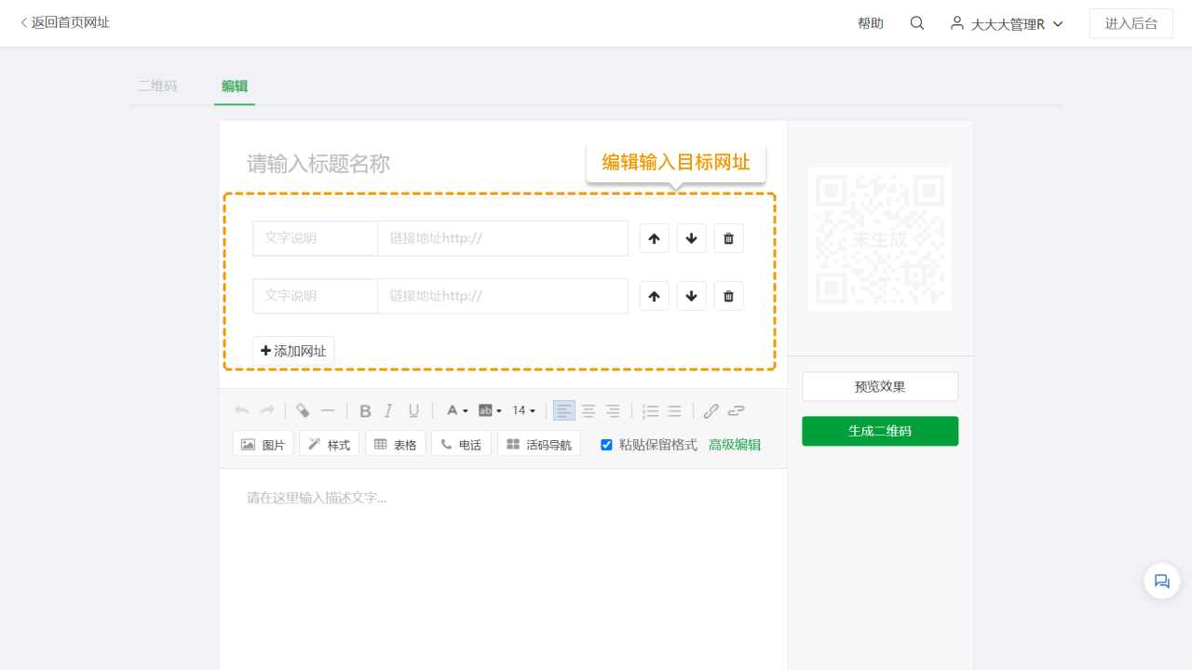Click the green 生成二维码 button
1192x670 pixels.
click(880, 431)
